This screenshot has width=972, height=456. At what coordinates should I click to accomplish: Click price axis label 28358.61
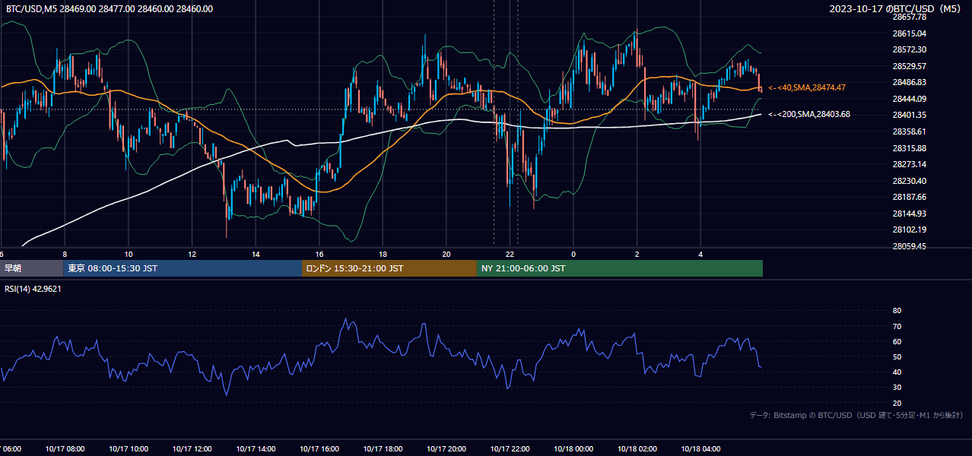point(909,131)
